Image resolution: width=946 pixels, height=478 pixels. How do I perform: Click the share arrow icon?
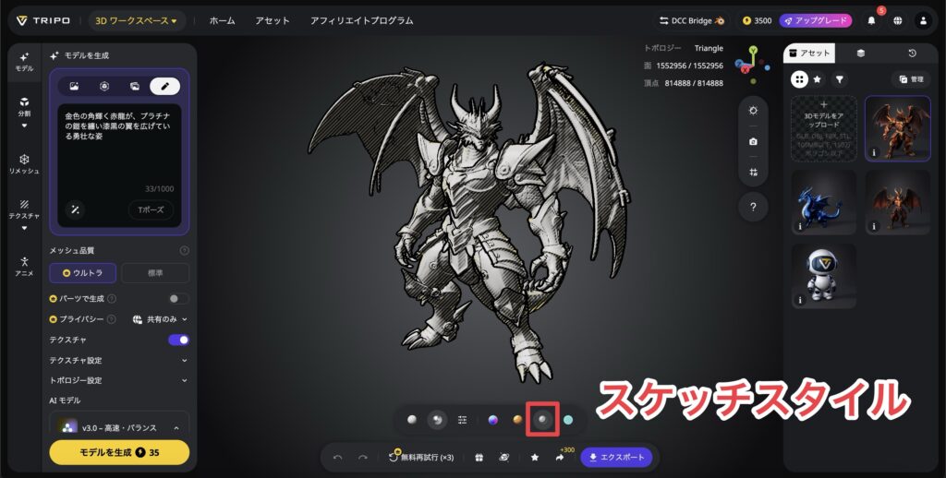tap(560, 457)
